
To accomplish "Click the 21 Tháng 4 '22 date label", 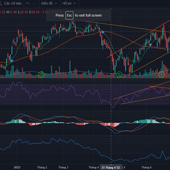I will point(110,167).
